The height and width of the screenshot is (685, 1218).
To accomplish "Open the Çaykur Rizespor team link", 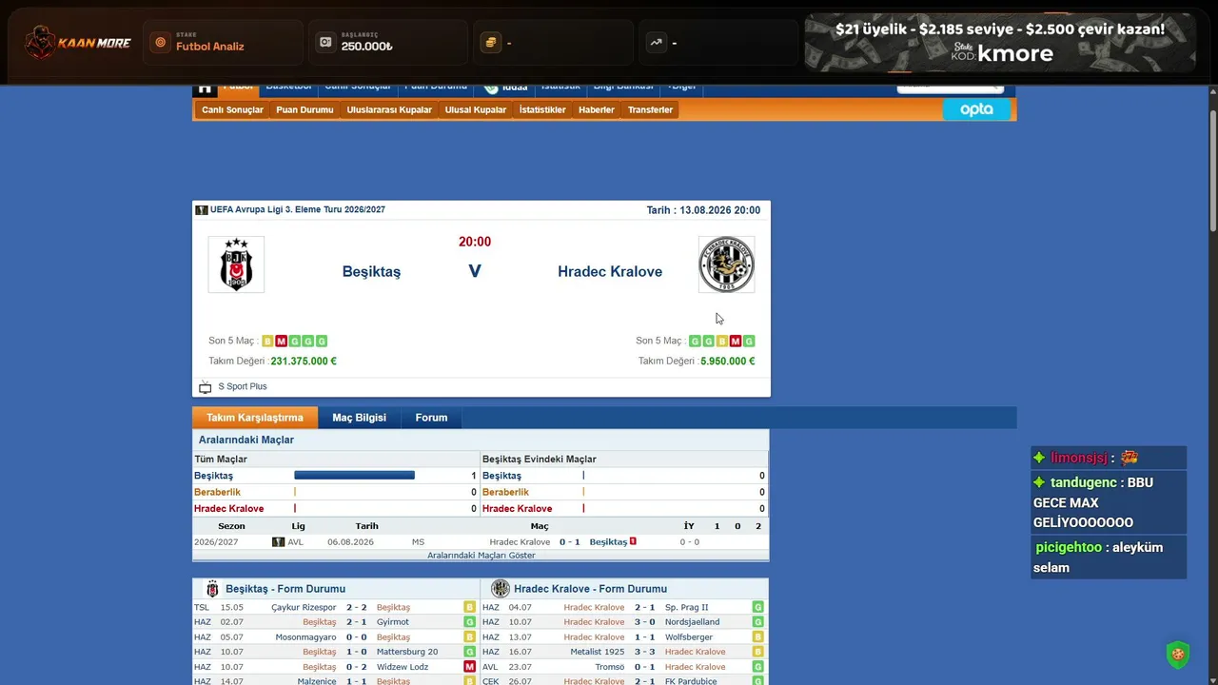I will coord(304,607).
